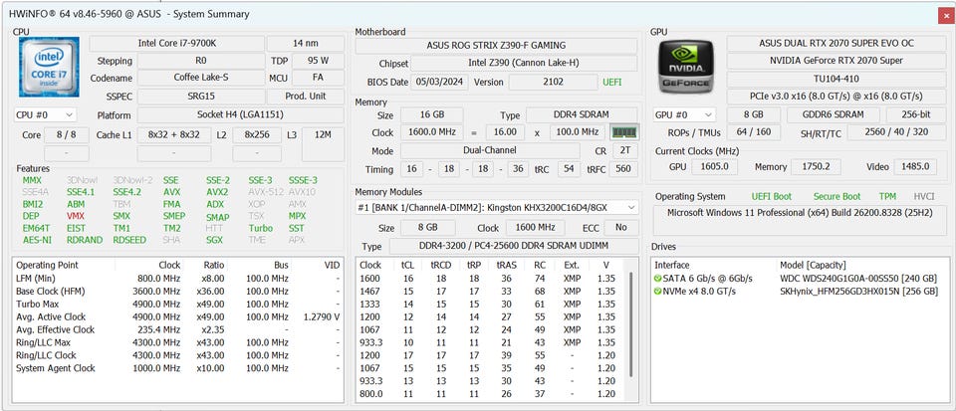Select the 800.0 clock timing row
The width and height of the screenshot is (956, 411).
(492, 394)
